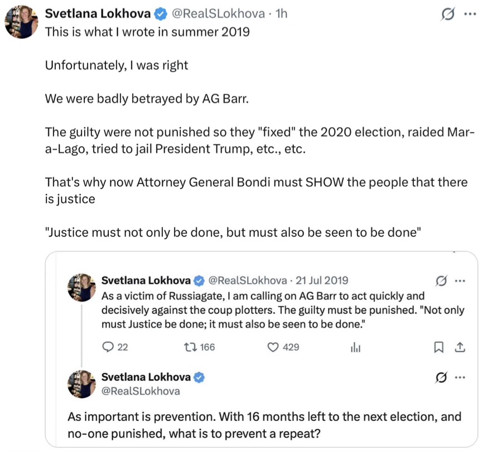Like the quoted tweet with 429 likes

click(273, 347)
